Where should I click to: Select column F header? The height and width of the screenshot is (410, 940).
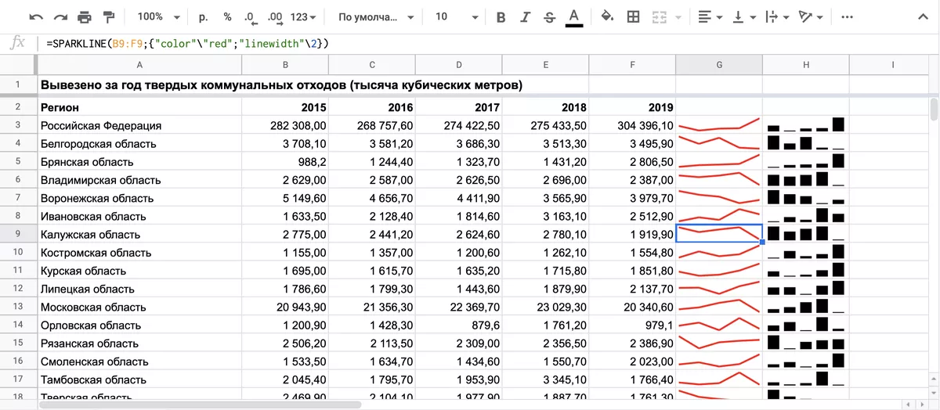coord(633,65)
